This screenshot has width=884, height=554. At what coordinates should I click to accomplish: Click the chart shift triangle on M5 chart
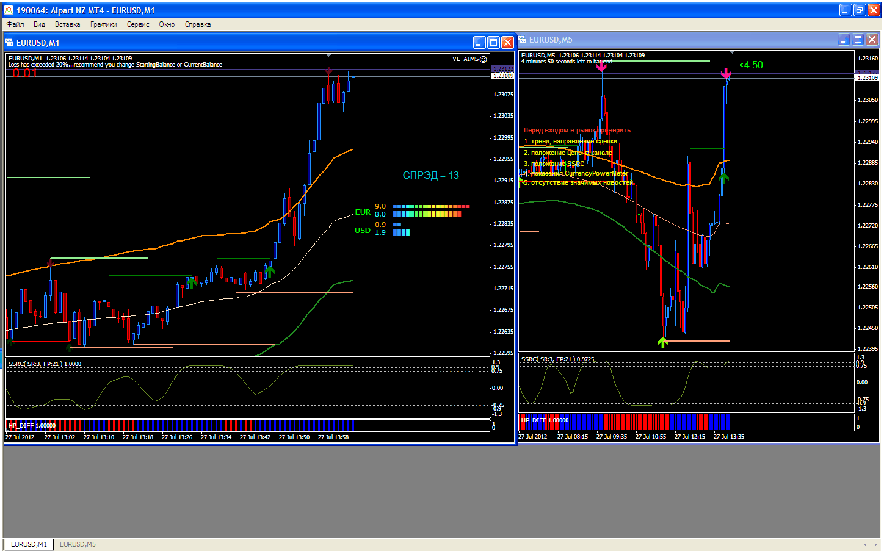733,52
